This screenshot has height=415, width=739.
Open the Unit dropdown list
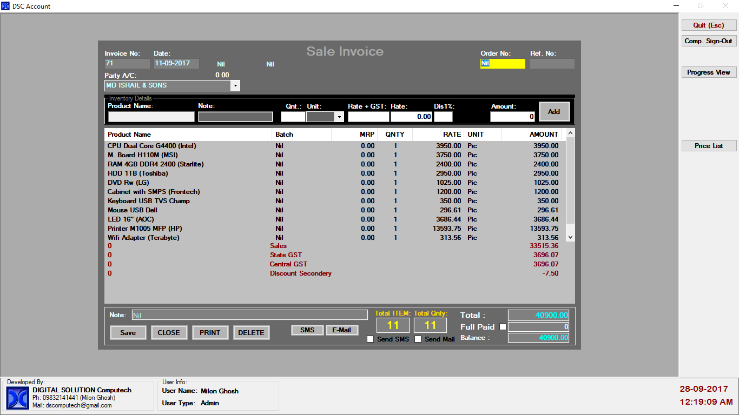339,117
